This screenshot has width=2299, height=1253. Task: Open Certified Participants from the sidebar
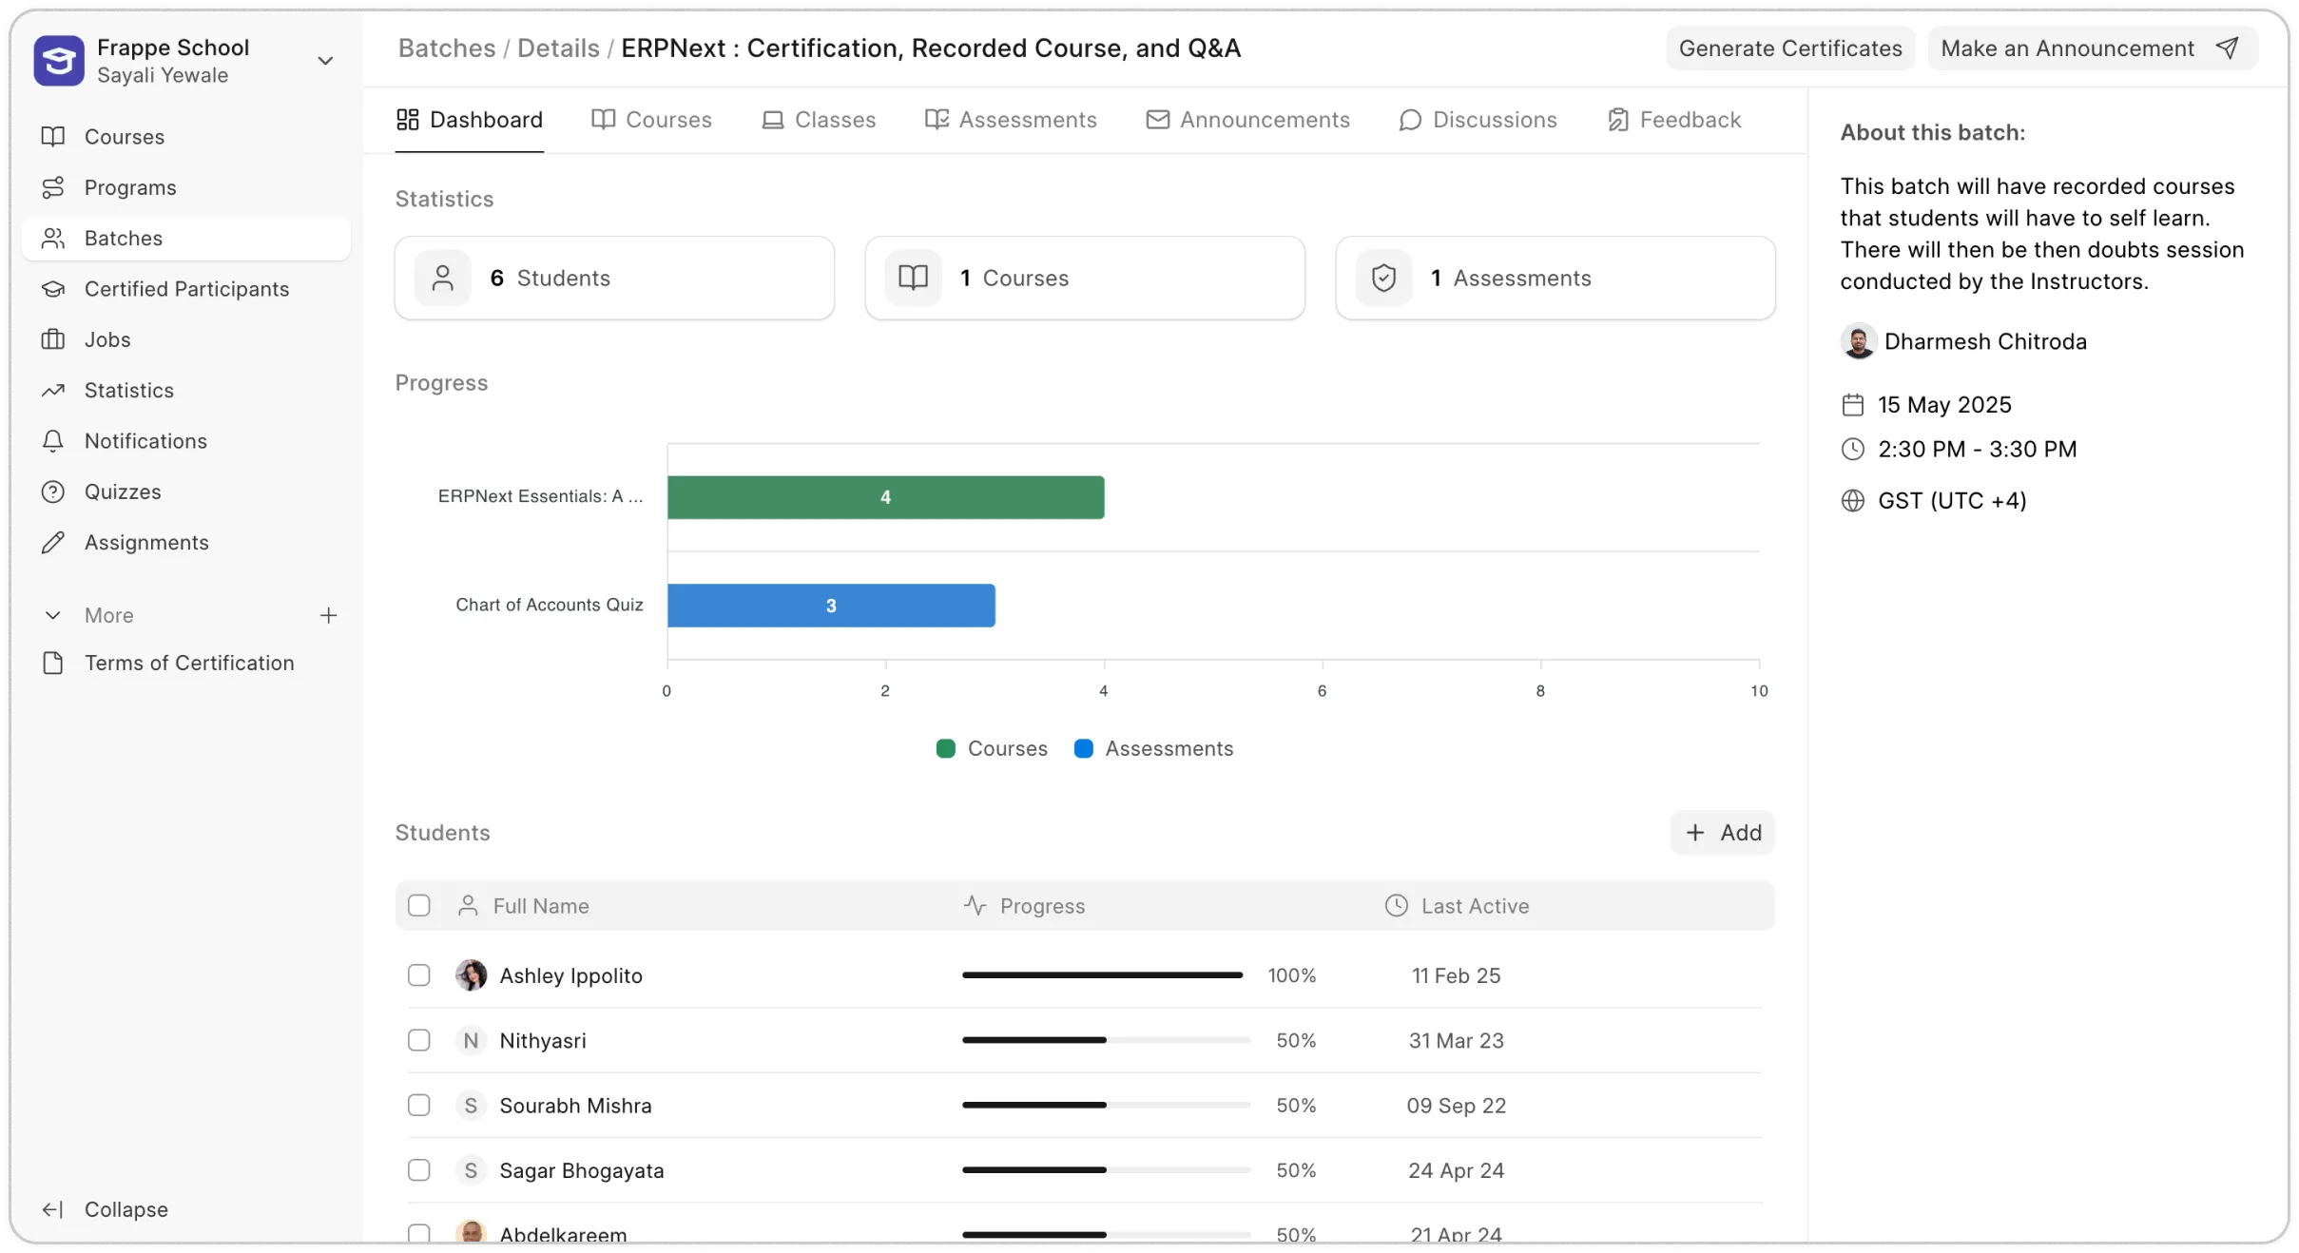click(x=186, y=288)
